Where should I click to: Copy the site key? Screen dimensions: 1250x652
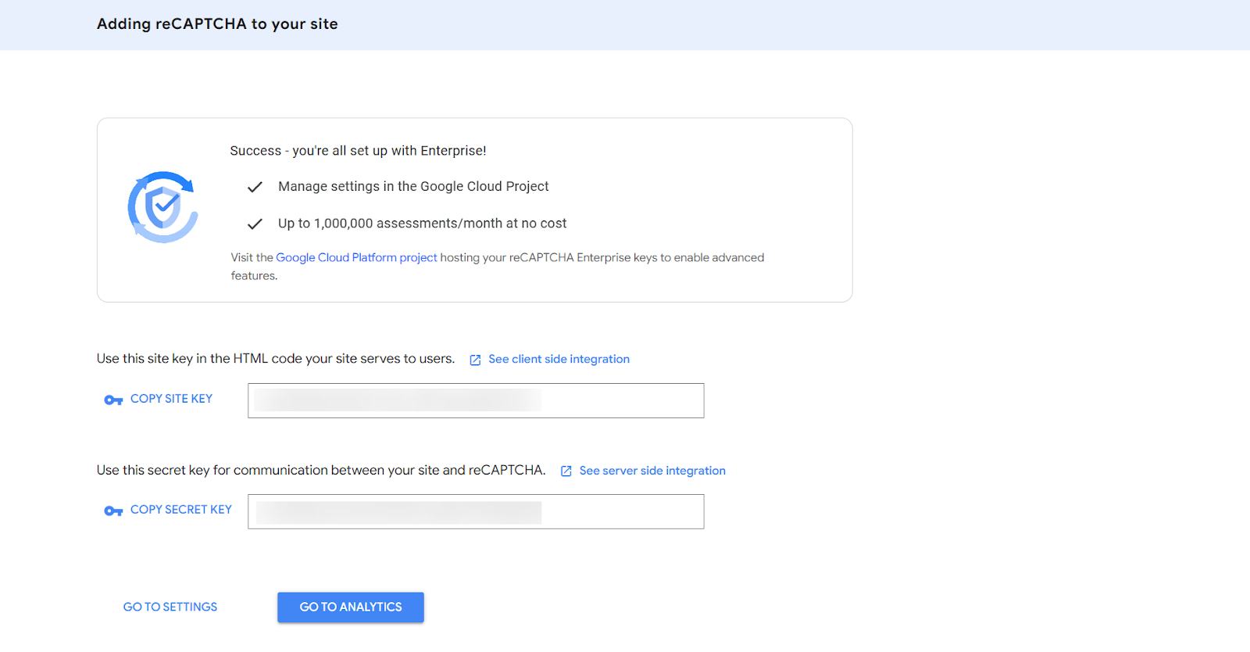pyautogui.click(x=171, y=399)
